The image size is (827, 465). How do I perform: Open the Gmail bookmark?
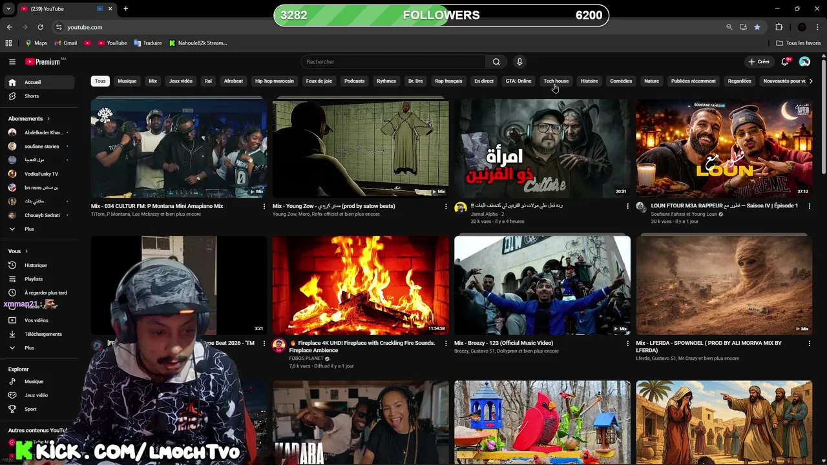(66, 43)
